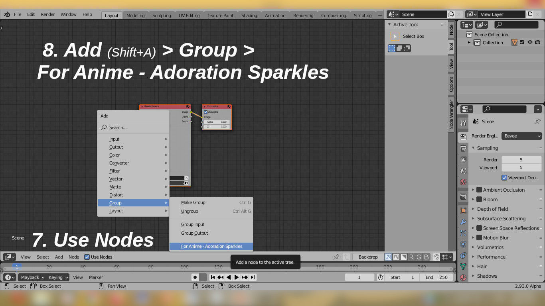Viewport: 545px width, 306px height.
Task: Open the Object properties tab icon
Action: pyautogui.click(x=463, y=211)
